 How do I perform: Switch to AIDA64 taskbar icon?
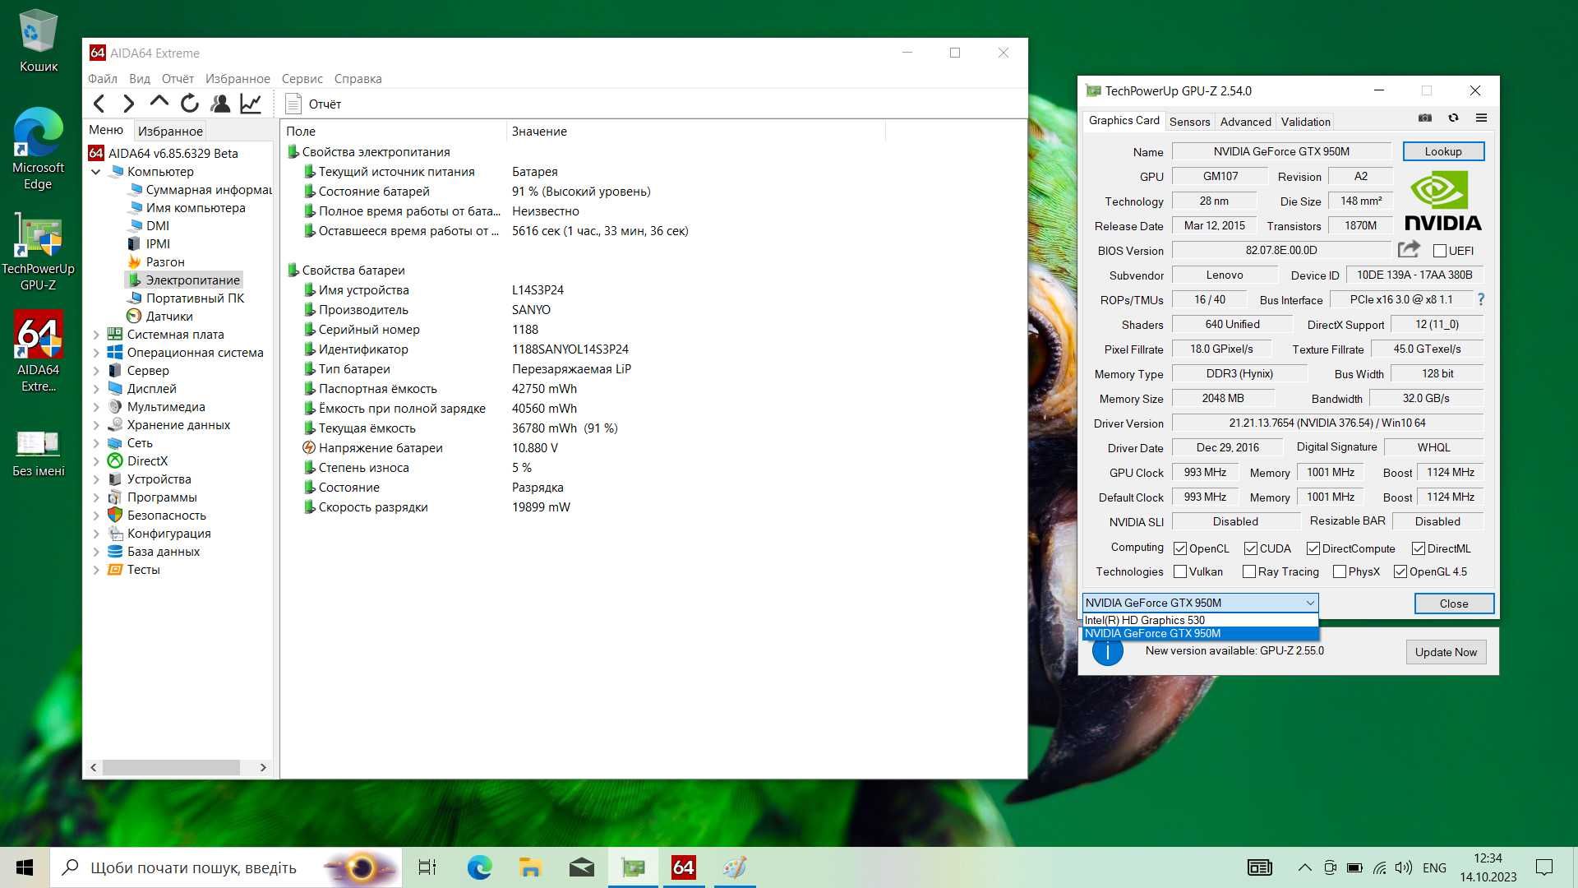[684, 867]
